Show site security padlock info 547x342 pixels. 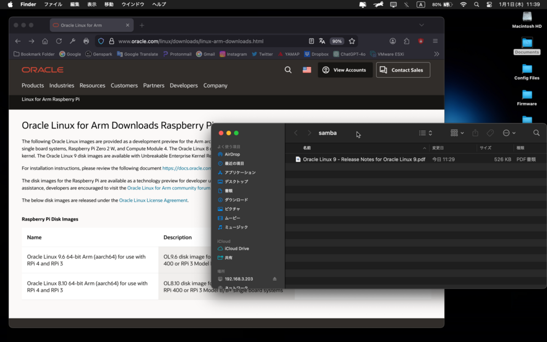(x=112, y=41)
